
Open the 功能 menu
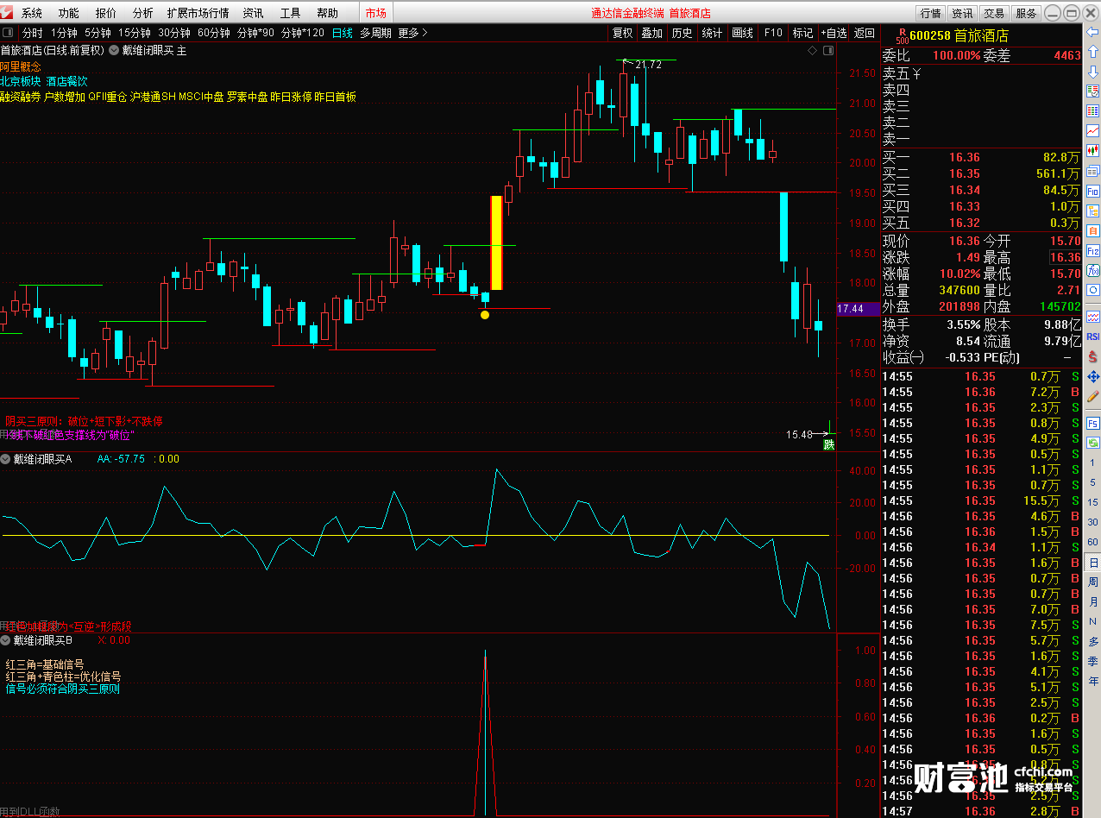click(69, 13)
